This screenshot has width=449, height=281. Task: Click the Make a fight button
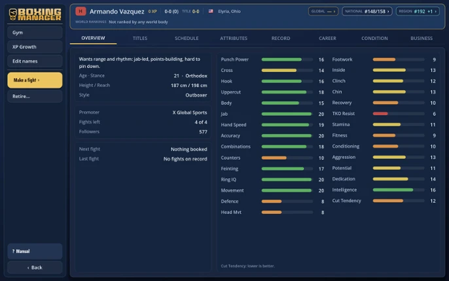(35, 80)
